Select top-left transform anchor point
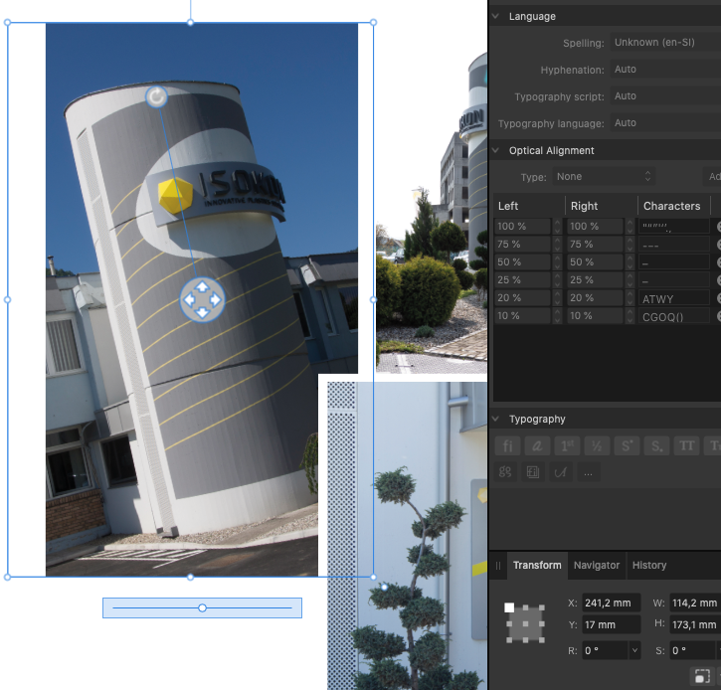The image size is (721, 690). click(x=509, y=607)
